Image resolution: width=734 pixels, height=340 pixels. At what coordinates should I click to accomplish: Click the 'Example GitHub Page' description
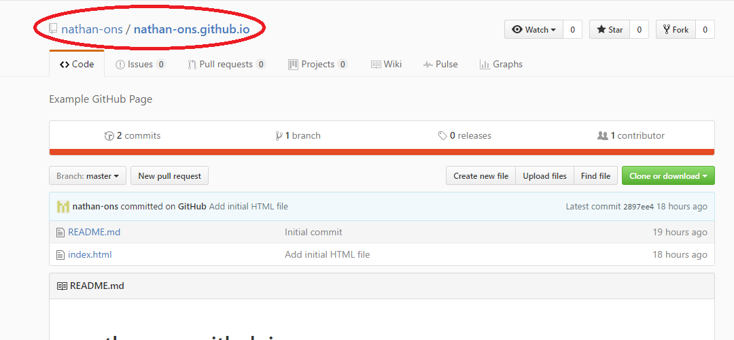point(101,99)
